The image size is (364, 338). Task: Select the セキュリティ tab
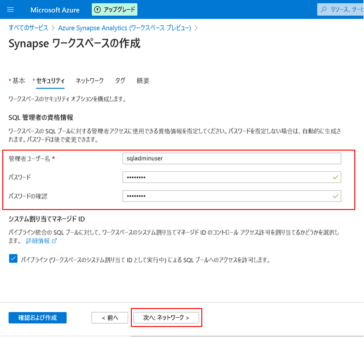[x=50, y=81]
